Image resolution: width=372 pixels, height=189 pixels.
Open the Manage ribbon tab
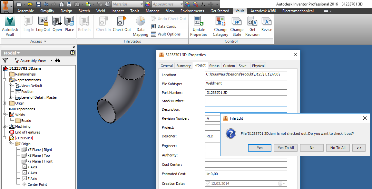152,11
